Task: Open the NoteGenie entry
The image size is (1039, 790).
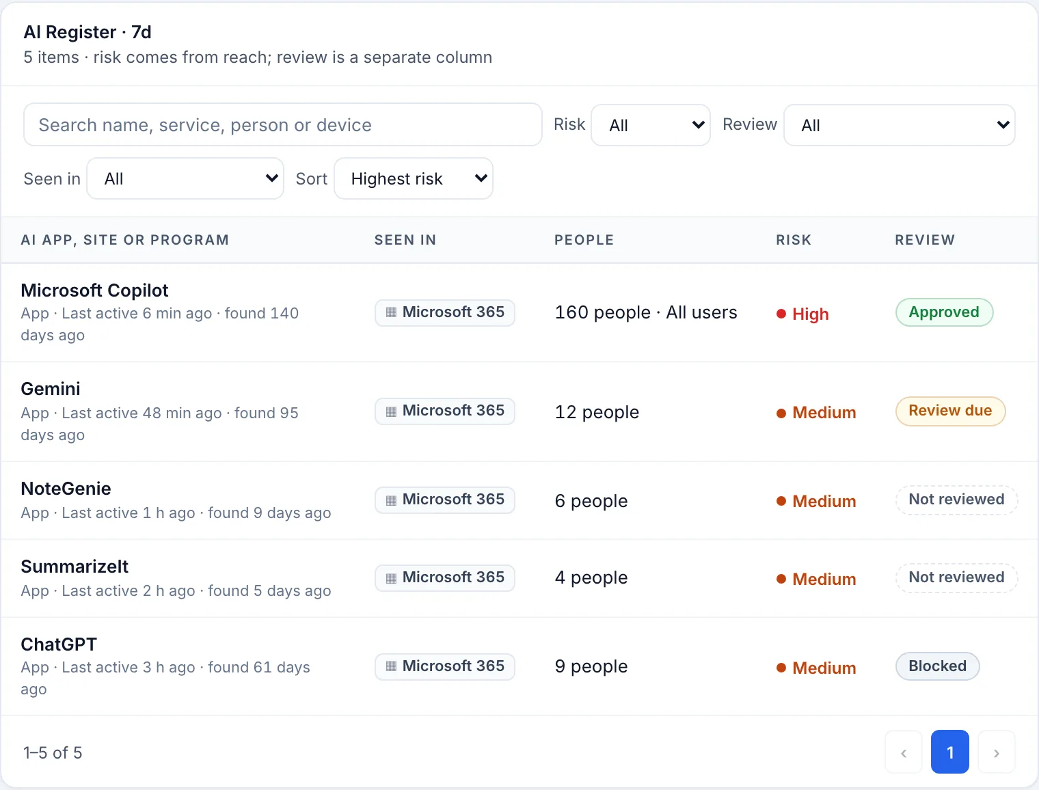Action: [x=66, y=489]
